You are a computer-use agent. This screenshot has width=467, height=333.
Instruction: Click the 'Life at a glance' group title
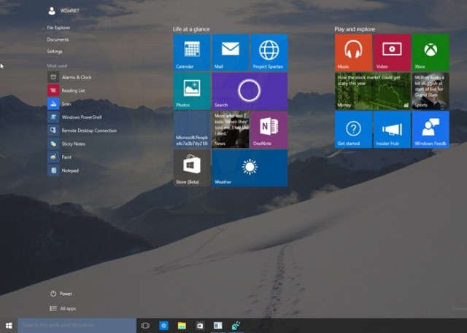click(191, 29)
